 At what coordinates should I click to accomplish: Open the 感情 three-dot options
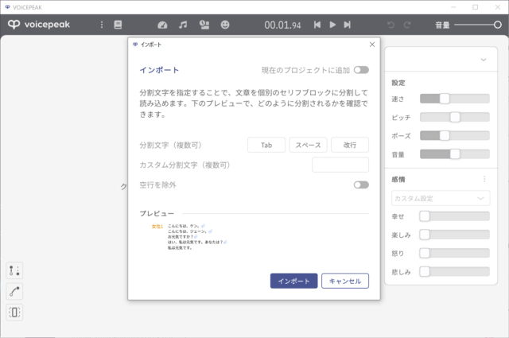484,179
